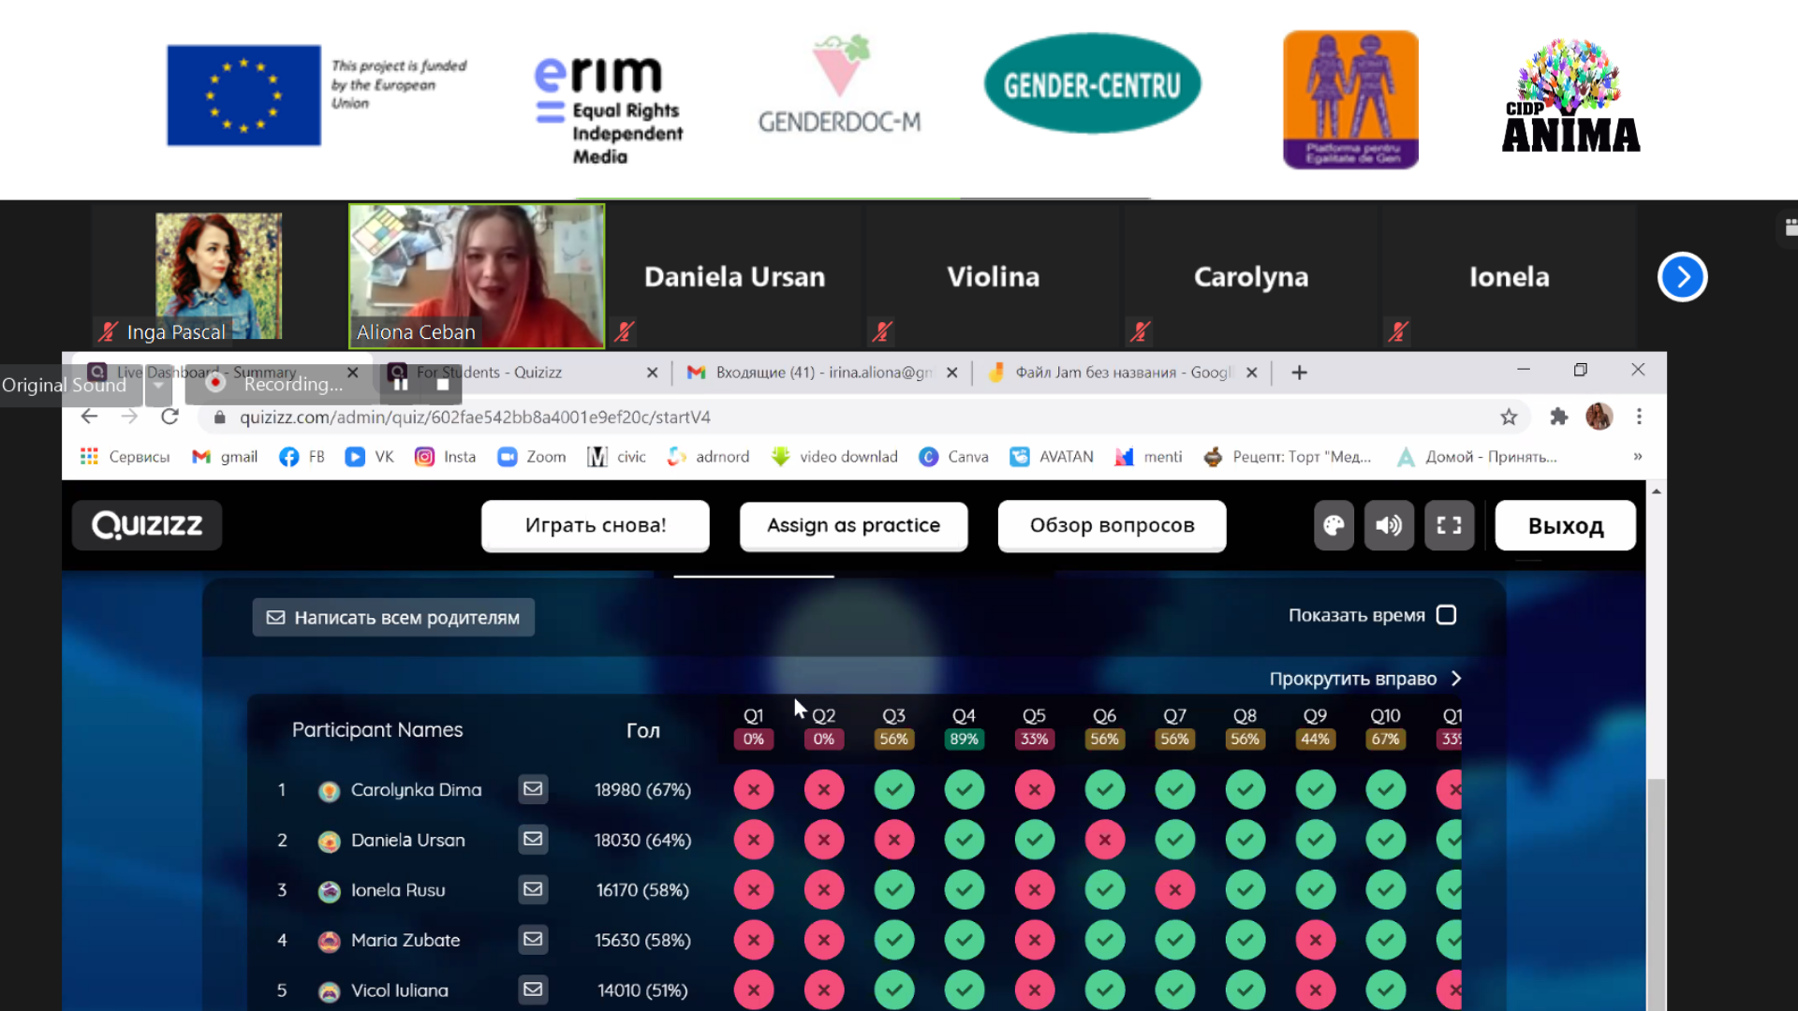
Task: Click the Quizizz logo
Action: (147, 525)
